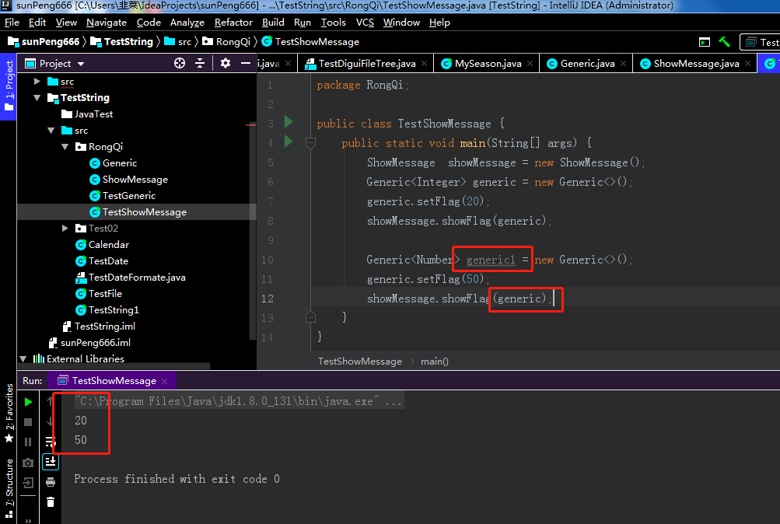Click the Exit icon in Run panel
Viewport: 780px width, 524px height.
(x=28, y=482)
